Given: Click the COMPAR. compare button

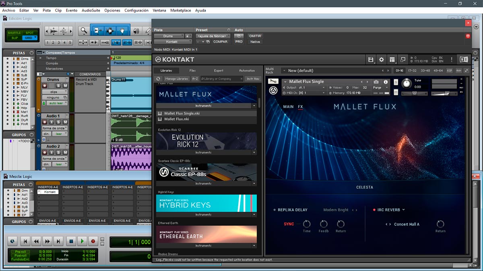Looking at the screenshot, I should 221,42.
